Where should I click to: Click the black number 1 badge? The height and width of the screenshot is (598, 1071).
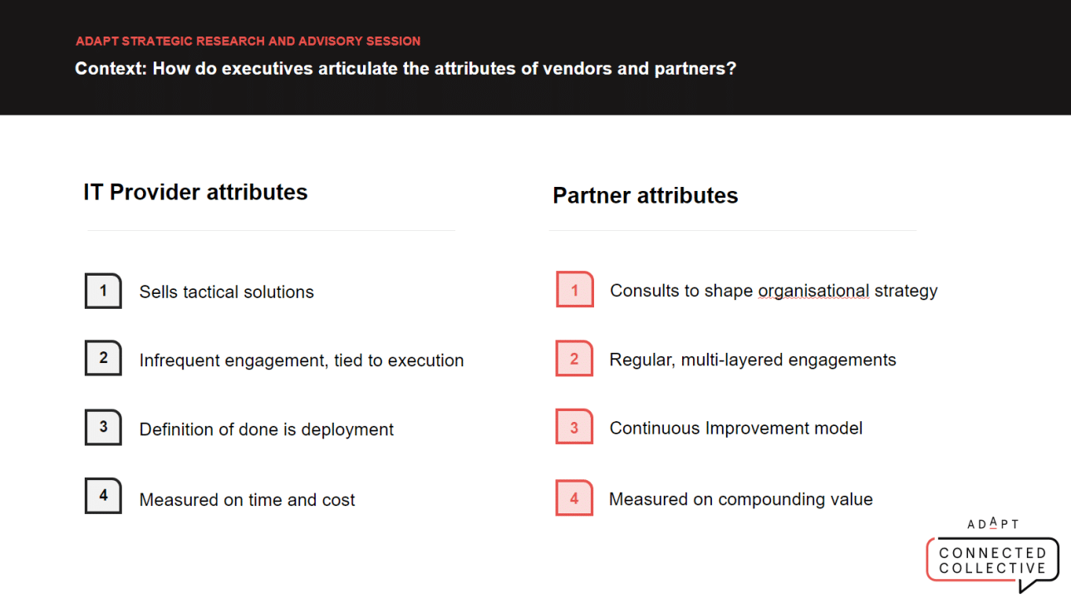tap(103, 291)
